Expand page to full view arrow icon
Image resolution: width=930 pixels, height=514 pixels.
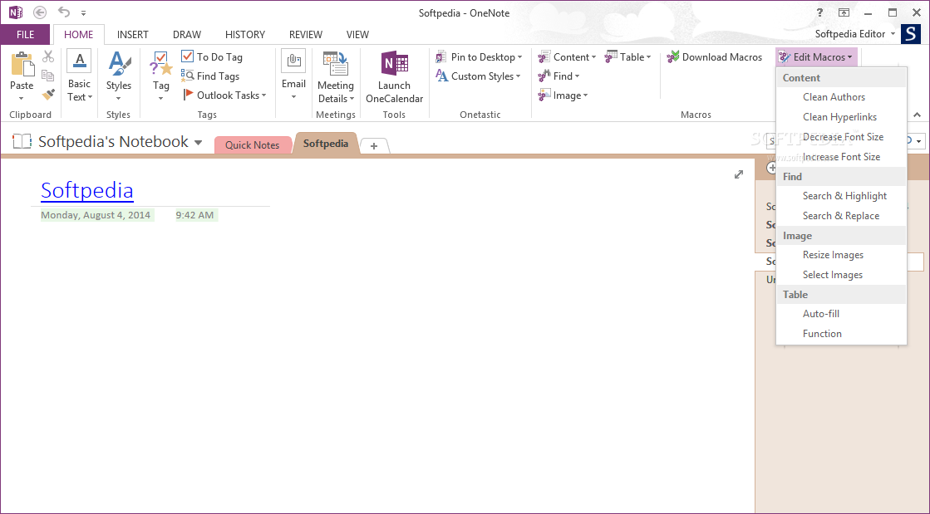738,174
